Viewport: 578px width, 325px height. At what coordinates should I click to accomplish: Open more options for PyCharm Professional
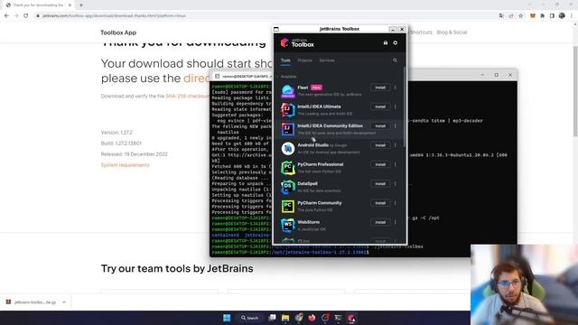(396, 164)
